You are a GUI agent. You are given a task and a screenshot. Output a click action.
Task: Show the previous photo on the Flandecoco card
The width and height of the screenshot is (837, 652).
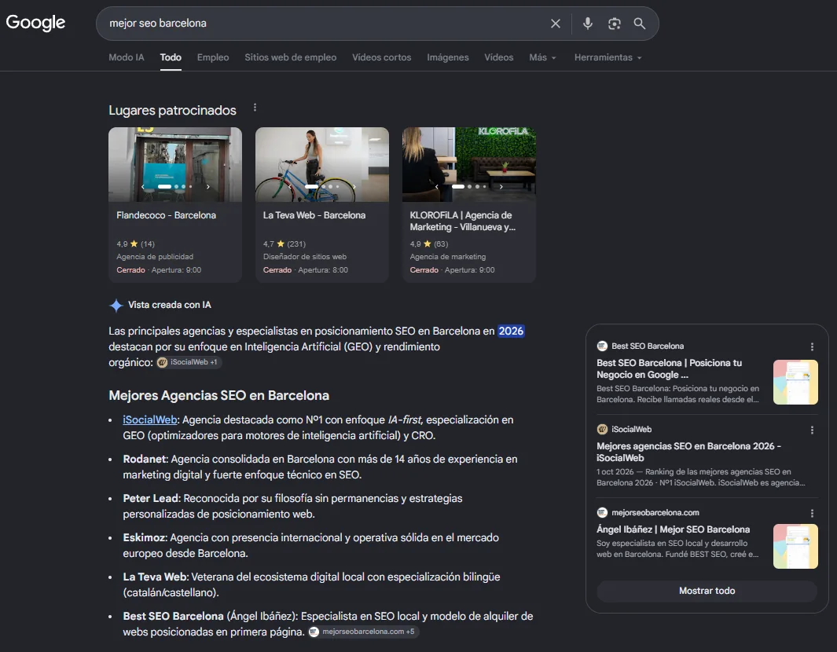(x=142, y=187)
